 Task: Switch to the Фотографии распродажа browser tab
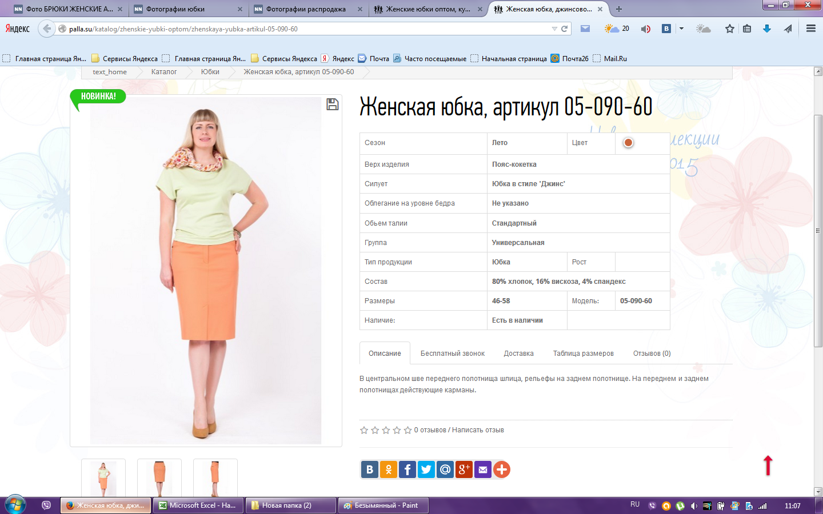[x=307, y=9]
